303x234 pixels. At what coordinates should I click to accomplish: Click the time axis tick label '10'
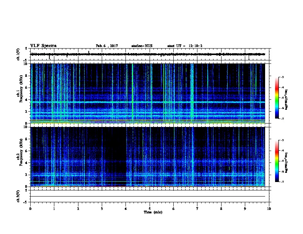point(269,208)
